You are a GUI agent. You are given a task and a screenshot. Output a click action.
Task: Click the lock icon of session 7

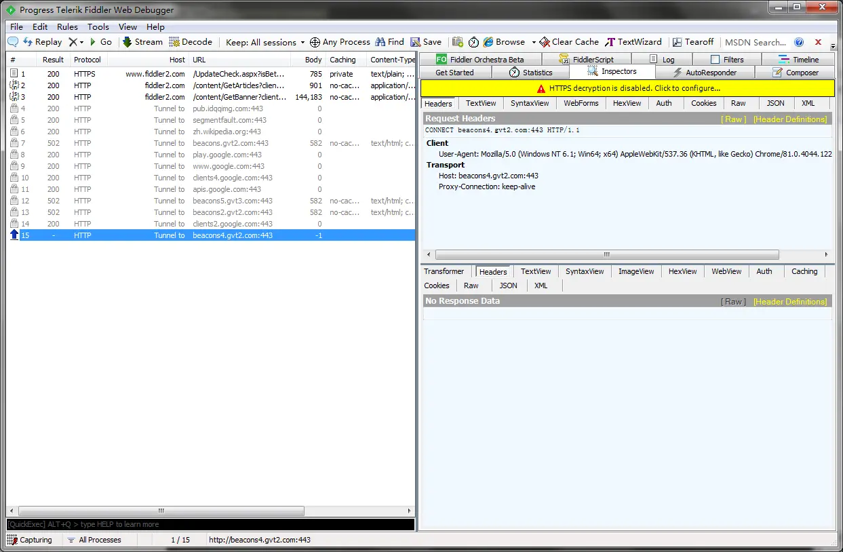[14, 143]
